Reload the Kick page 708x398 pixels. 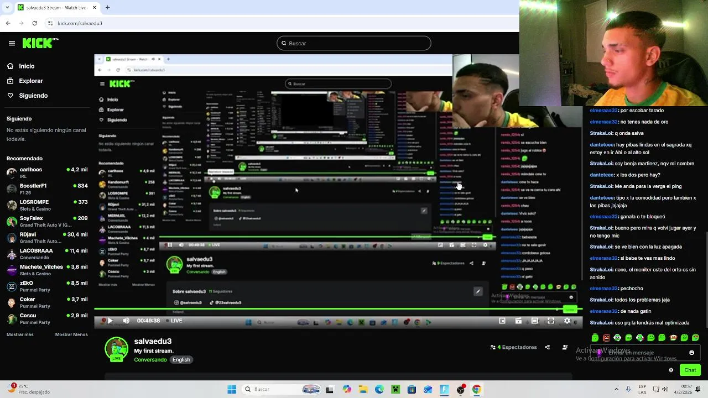(34, 23)
